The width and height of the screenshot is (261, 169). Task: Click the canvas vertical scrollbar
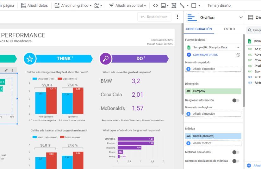(x=183, y=69)
